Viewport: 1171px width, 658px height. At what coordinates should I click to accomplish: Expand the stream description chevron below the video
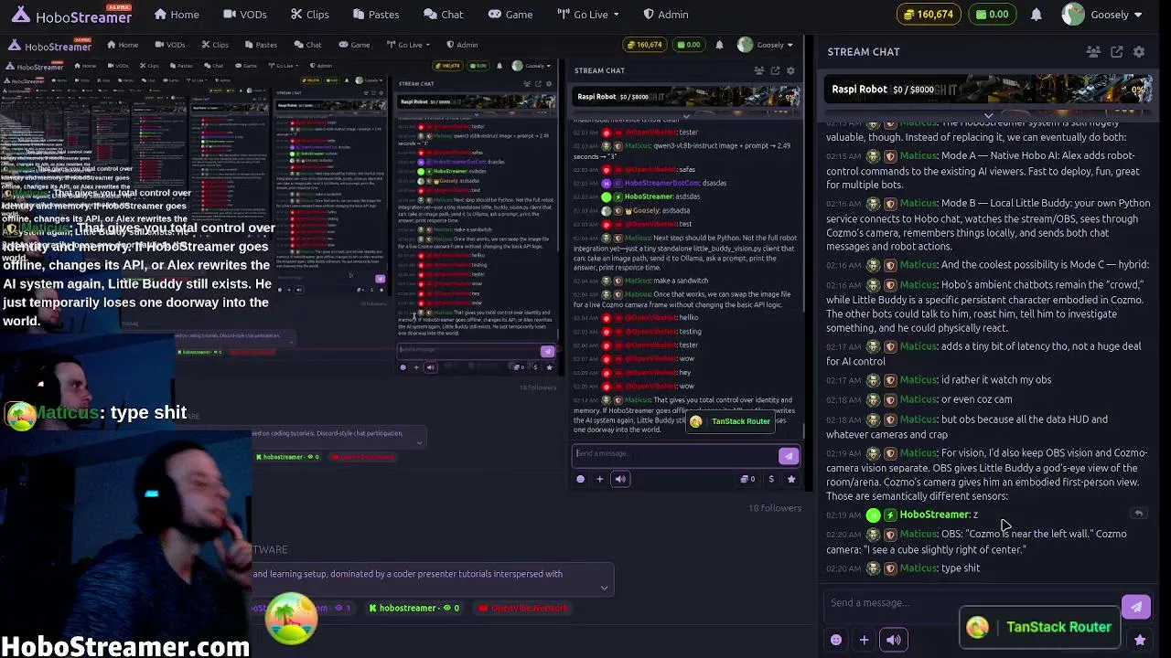tap(604, 588)
